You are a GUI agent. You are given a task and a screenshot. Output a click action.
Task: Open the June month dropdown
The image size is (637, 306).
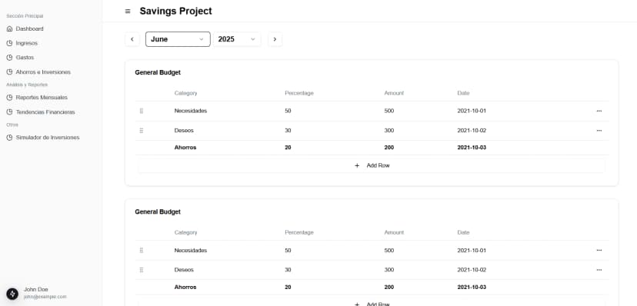tap(178, 39)
